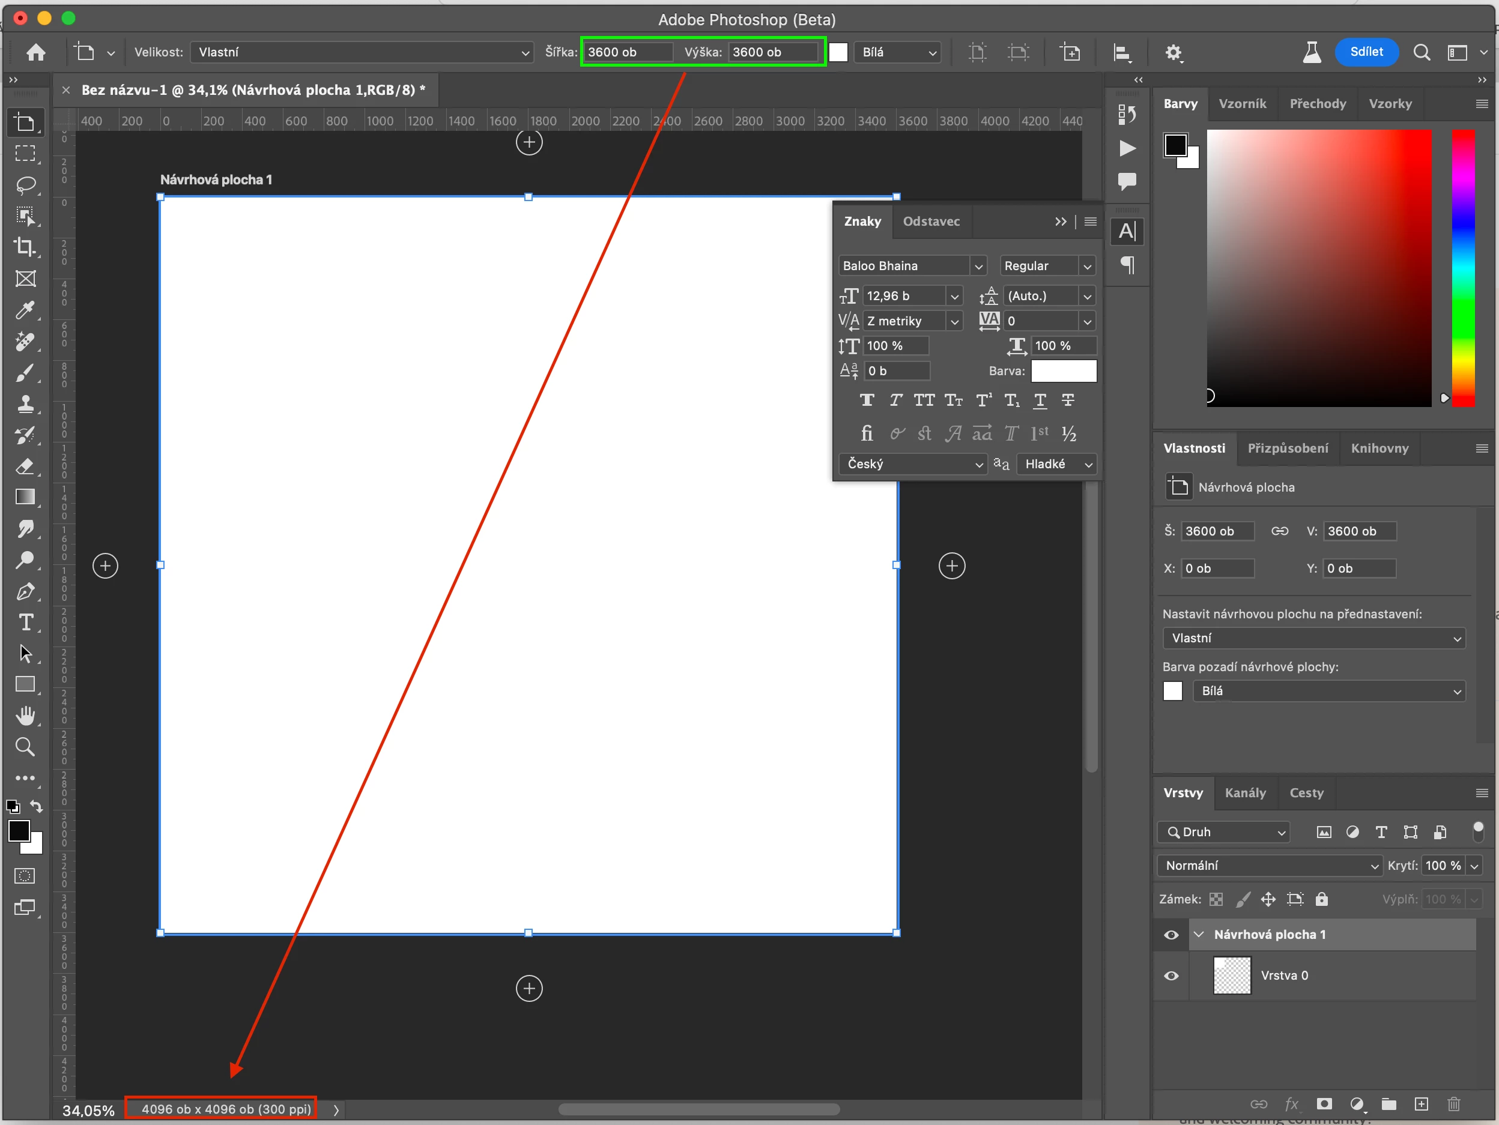
Task: Click the trash icon to delete layer
Action: pos(1453,1105)
